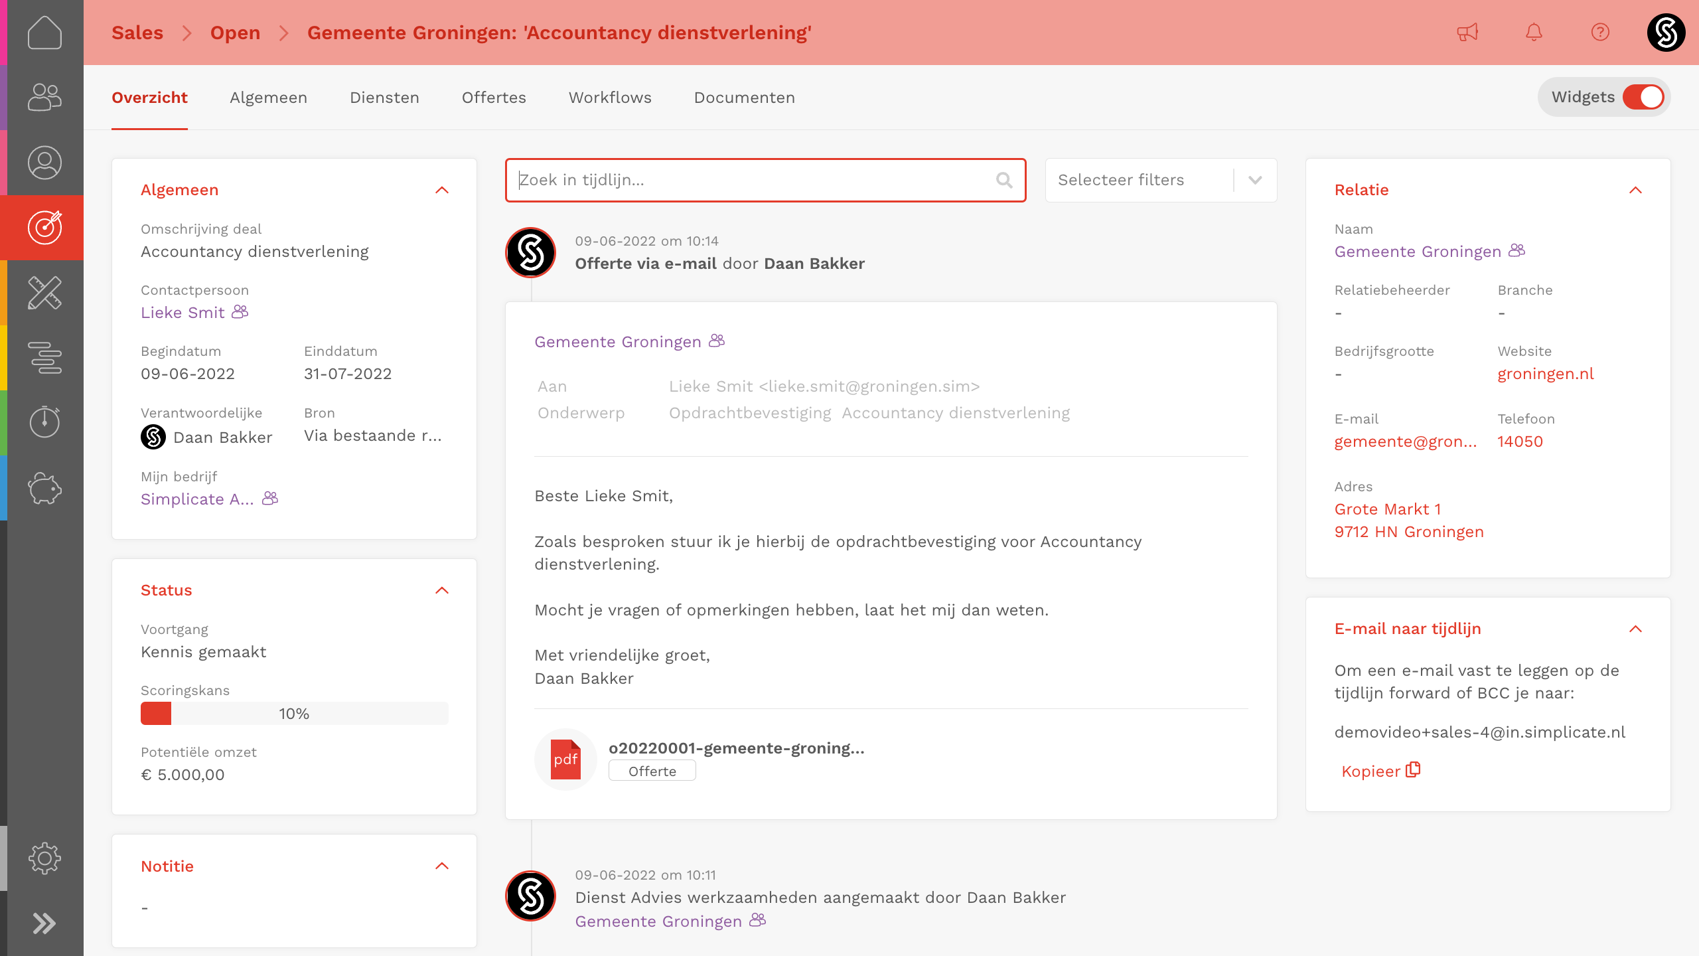Select the Sales target icon in the sidebar

[x=44, y=227]
